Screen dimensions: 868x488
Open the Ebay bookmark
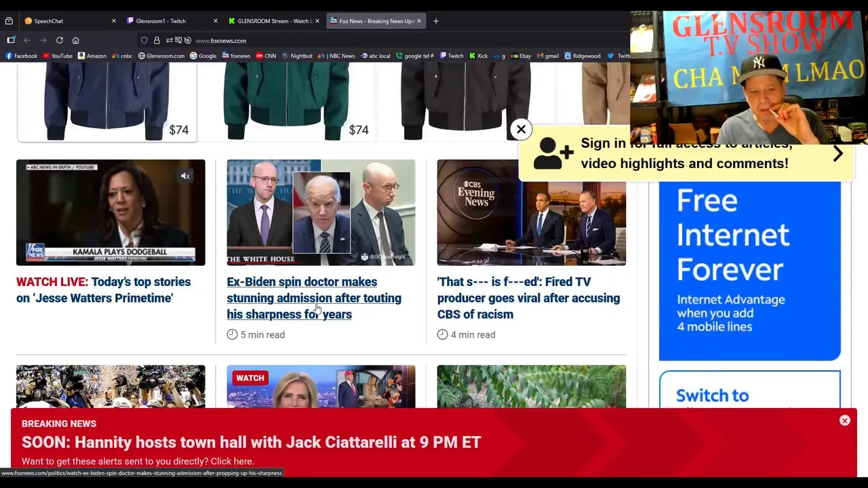[521, 56]
